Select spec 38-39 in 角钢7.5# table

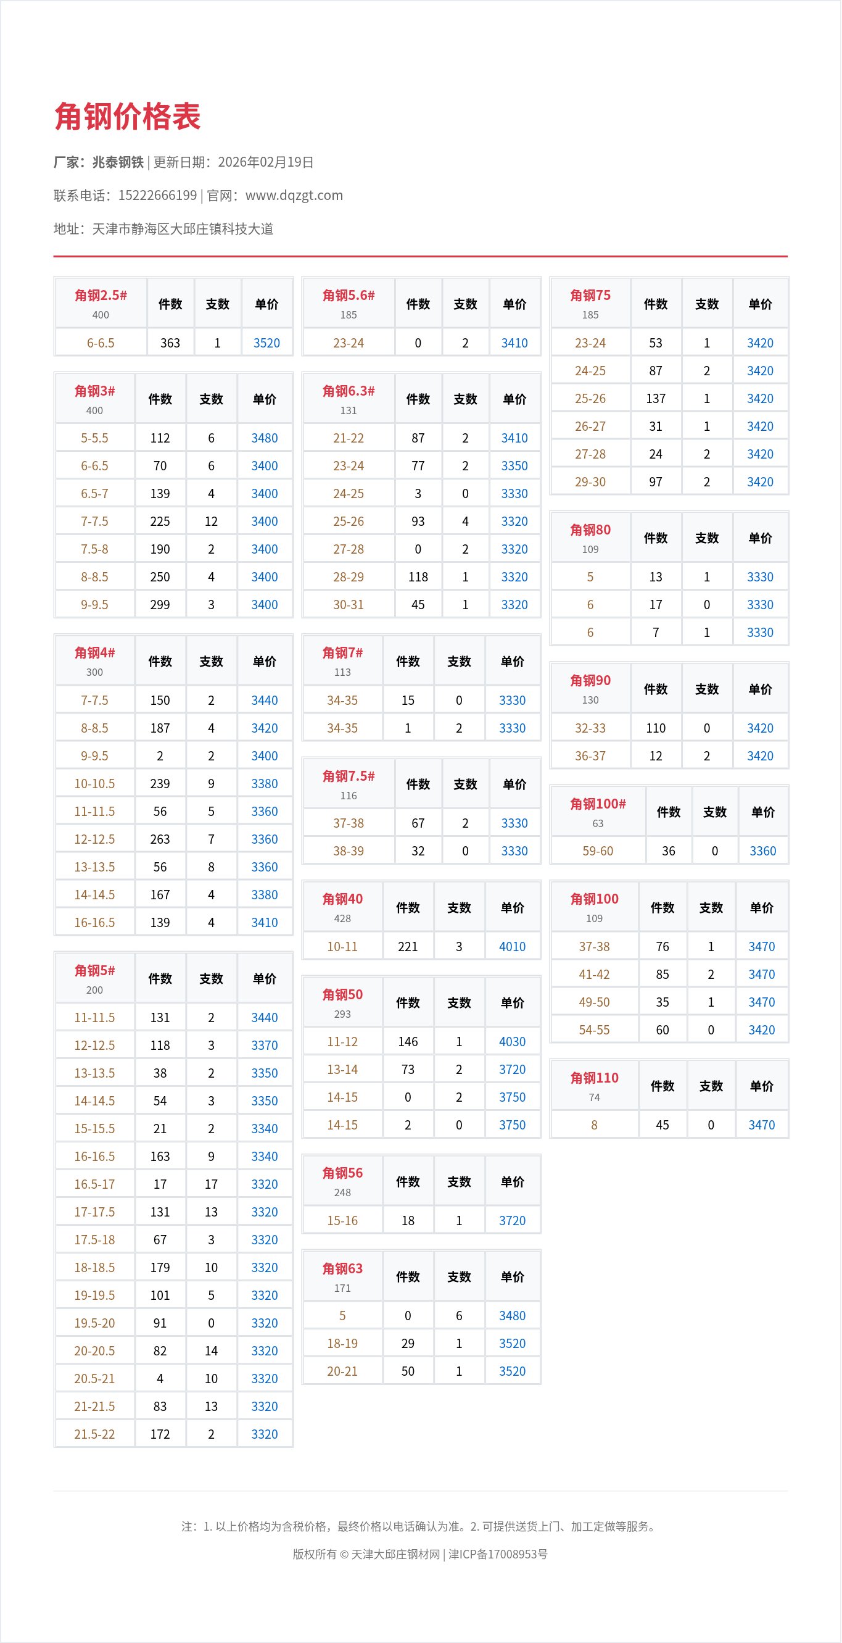click(x=349, y=852)
